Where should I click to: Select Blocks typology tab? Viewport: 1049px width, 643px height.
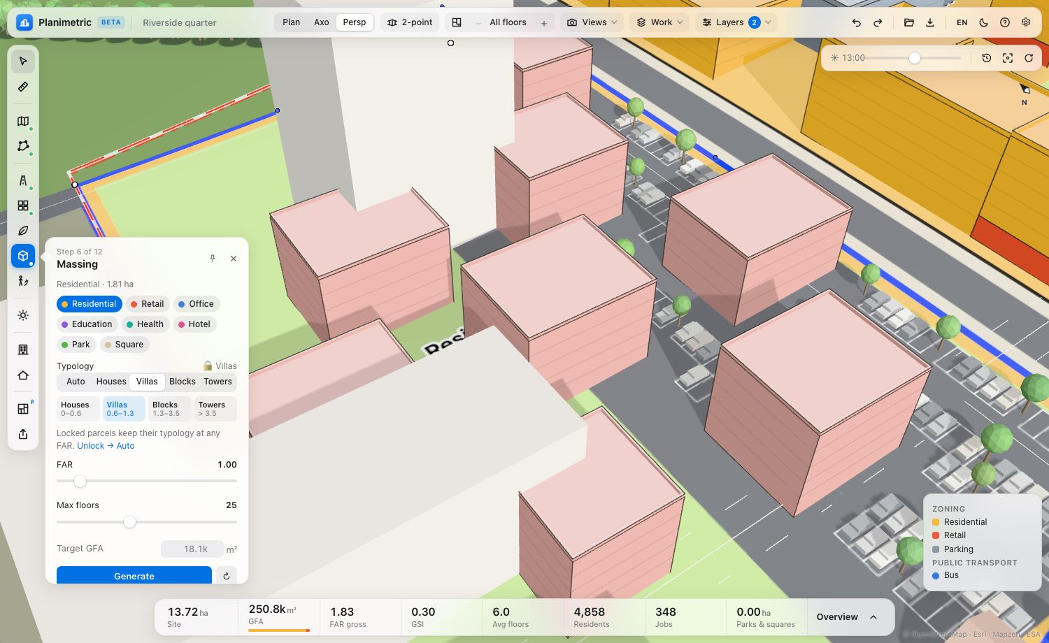(183, 382)
